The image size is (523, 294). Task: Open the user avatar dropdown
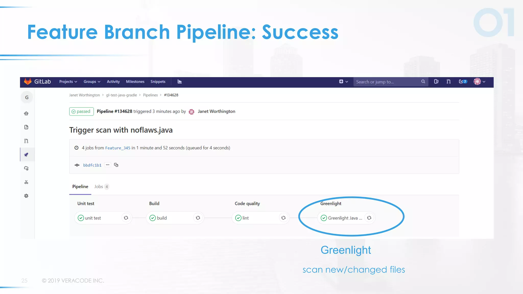479,82
